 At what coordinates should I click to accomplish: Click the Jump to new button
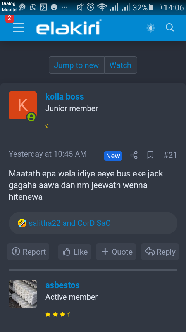tap(76, 65)
